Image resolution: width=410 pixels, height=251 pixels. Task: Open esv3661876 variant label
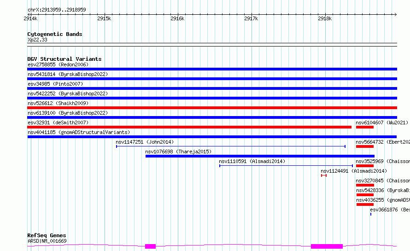[390, 210]
